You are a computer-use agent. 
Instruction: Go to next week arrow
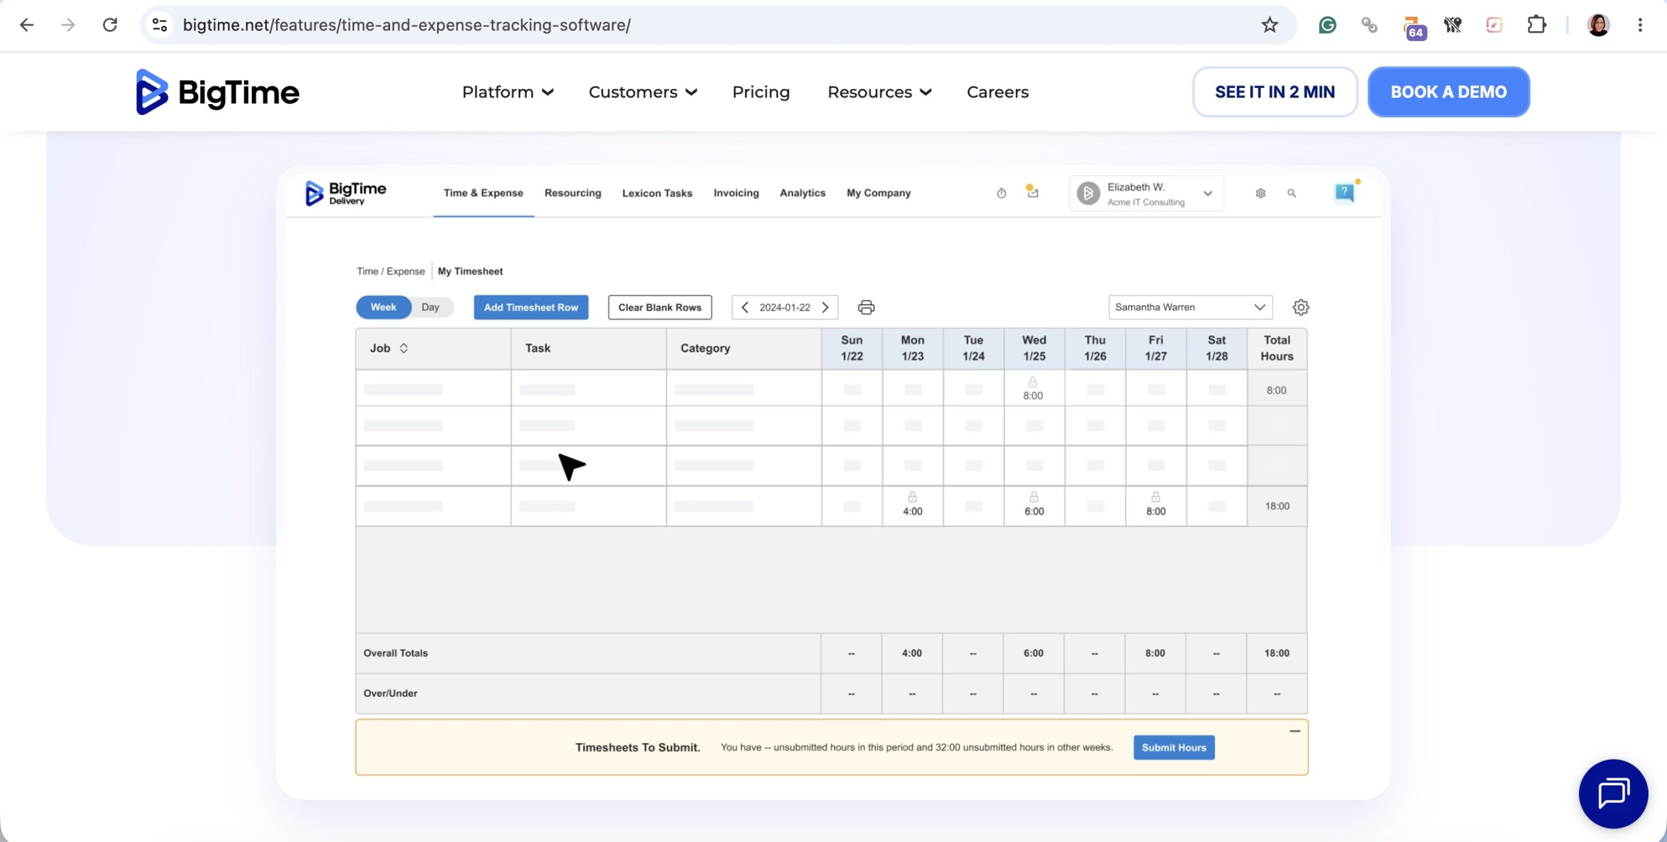click(x=825, y=307)
